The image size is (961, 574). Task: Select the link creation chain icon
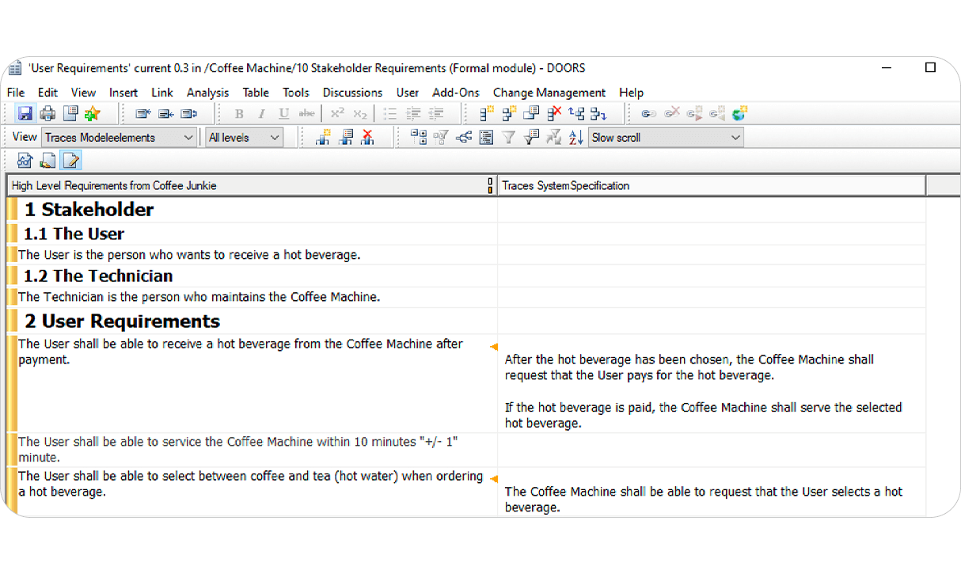648,113
